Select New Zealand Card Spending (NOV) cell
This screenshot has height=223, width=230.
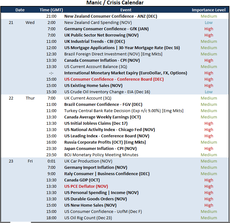tap(98, 23)
